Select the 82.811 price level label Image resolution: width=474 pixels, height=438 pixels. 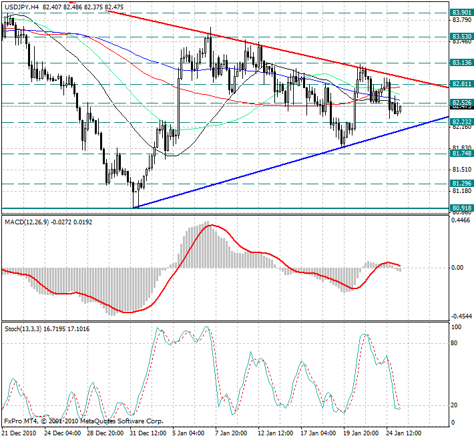click(461, 84)
